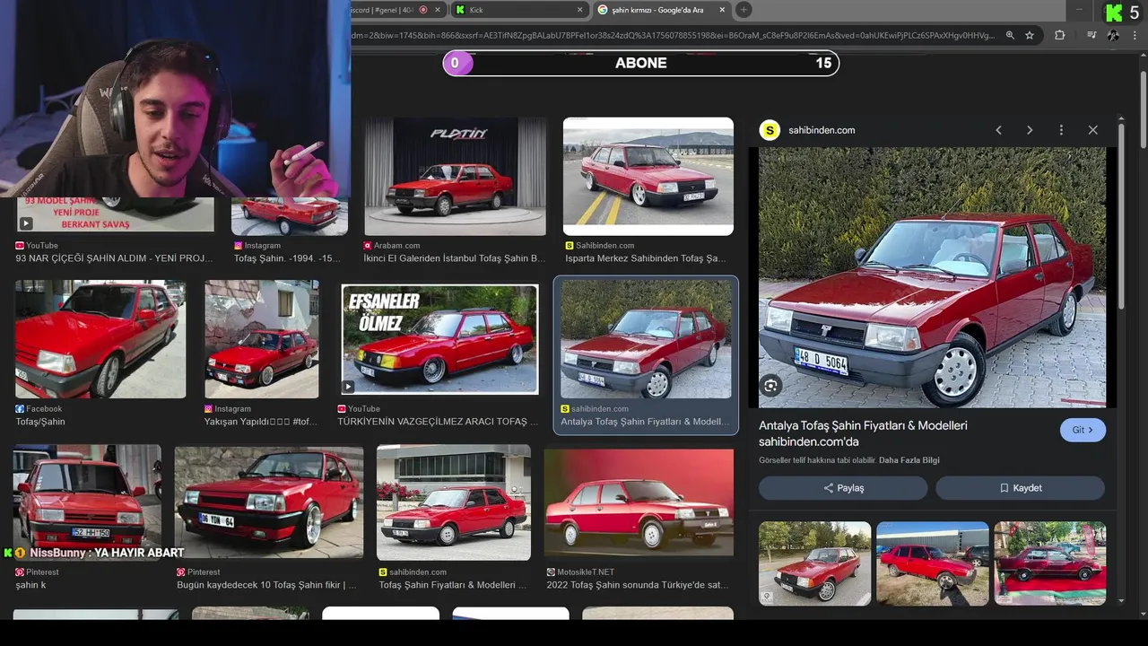
Task: Click the 'Kaydet' save button
Action: tap(1020, 488)
